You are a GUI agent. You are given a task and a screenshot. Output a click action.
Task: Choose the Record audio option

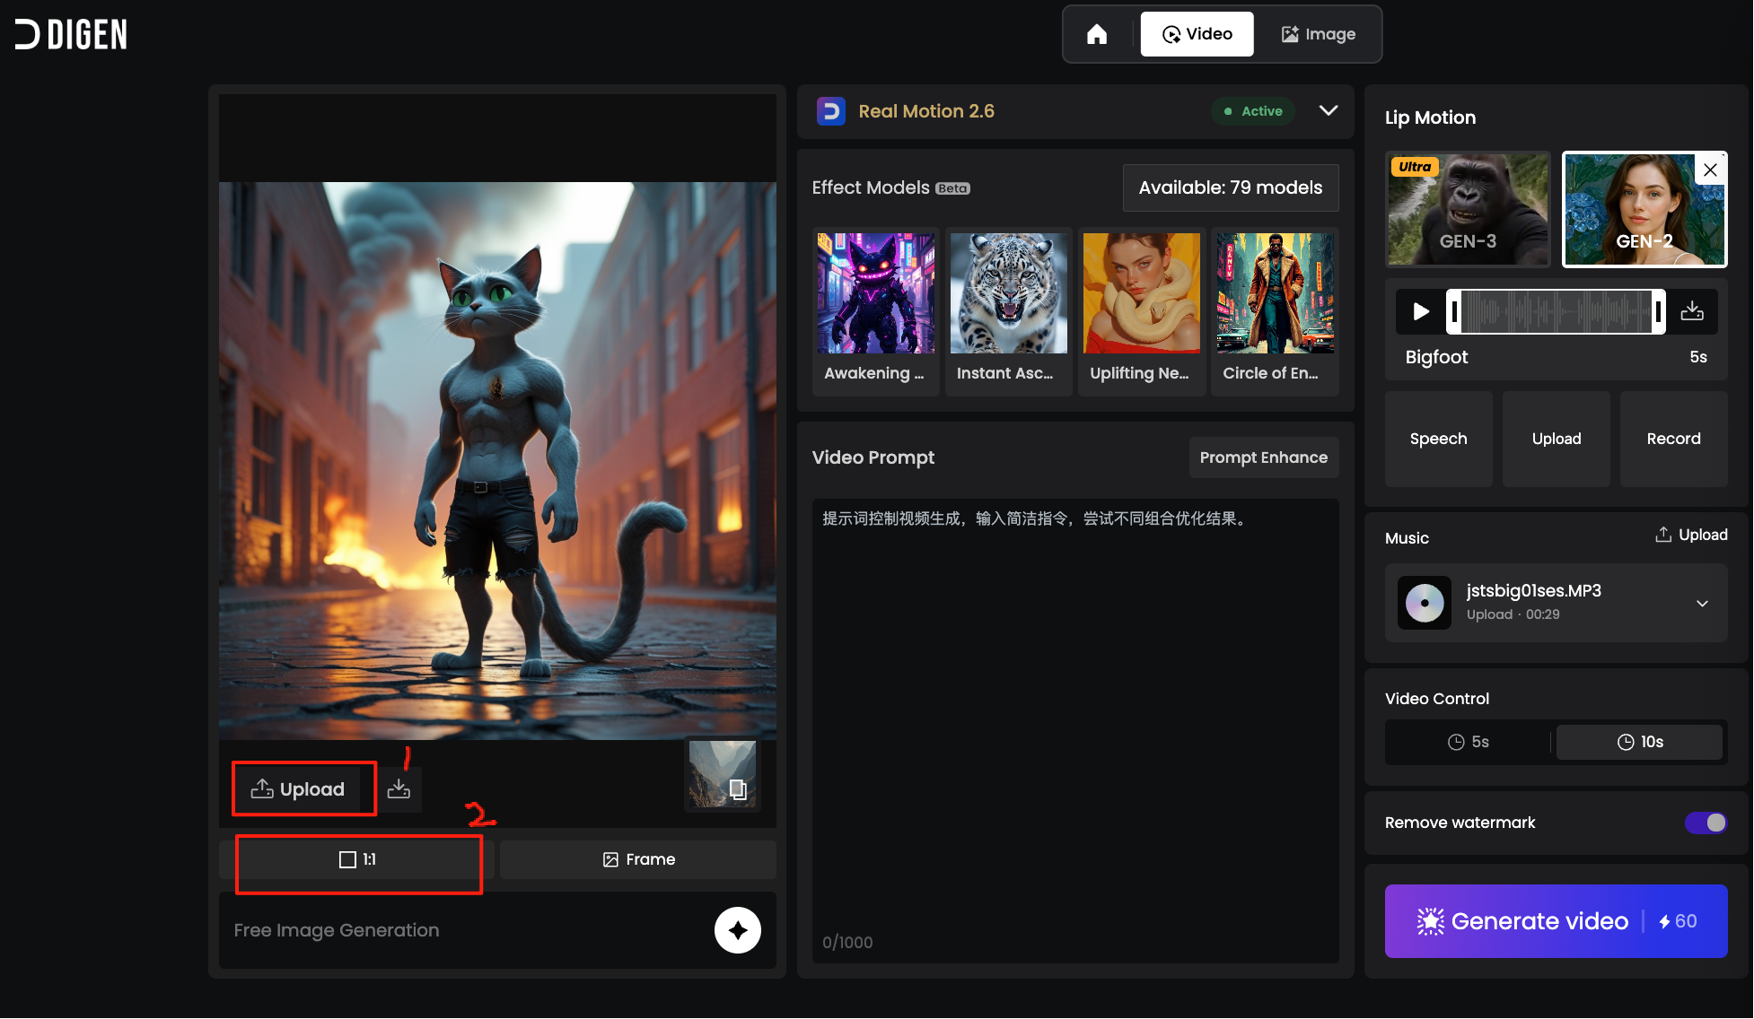point(1673,439)
